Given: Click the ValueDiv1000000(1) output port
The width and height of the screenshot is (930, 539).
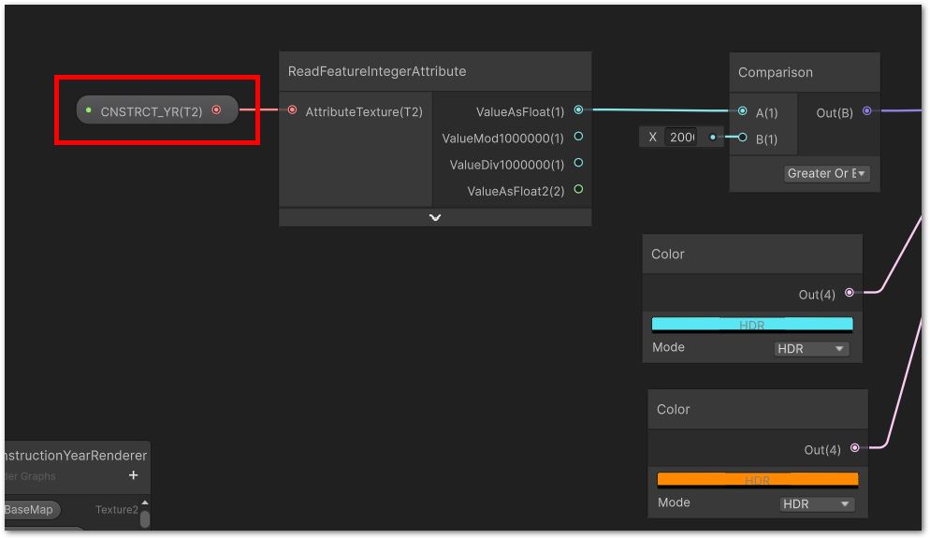Looking at the screenshot, I should coord(578,163).
